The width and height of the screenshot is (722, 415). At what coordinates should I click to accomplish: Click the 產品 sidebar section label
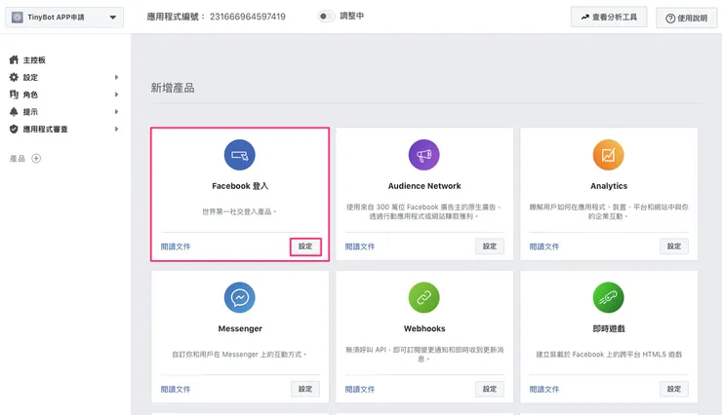[x=18, y=159]
